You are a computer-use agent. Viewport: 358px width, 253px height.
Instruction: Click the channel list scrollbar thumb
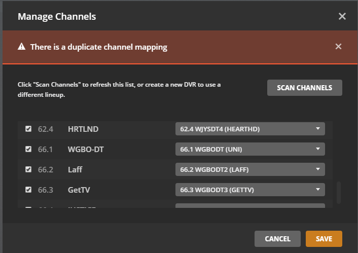pos(339,193)
